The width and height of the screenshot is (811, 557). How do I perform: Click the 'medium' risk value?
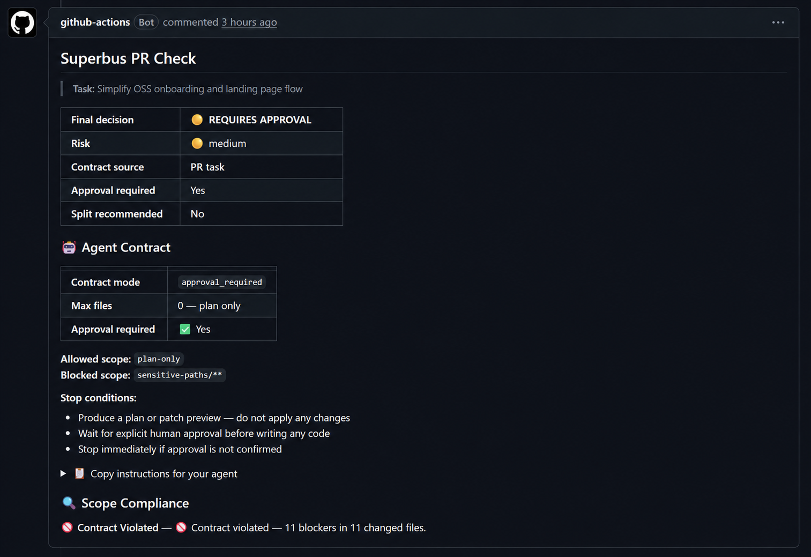(x=227, y=143)
